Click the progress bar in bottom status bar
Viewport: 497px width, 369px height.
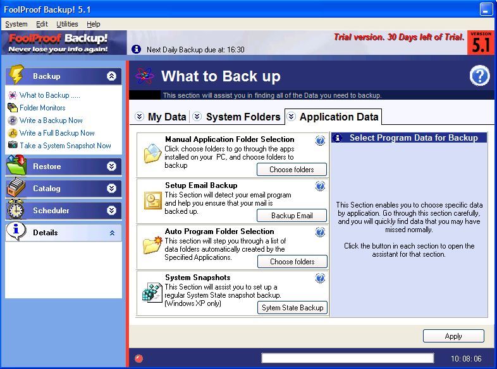click(347, 358)
